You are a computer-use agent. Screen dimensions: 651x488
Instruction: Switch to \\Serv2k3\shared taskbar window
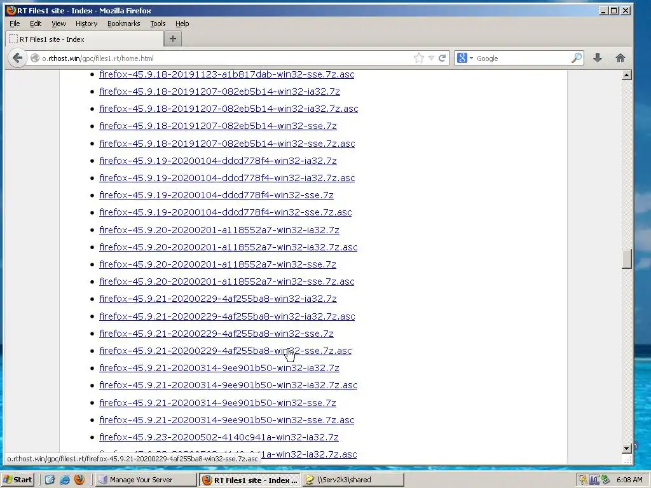(x=353, y=480)
